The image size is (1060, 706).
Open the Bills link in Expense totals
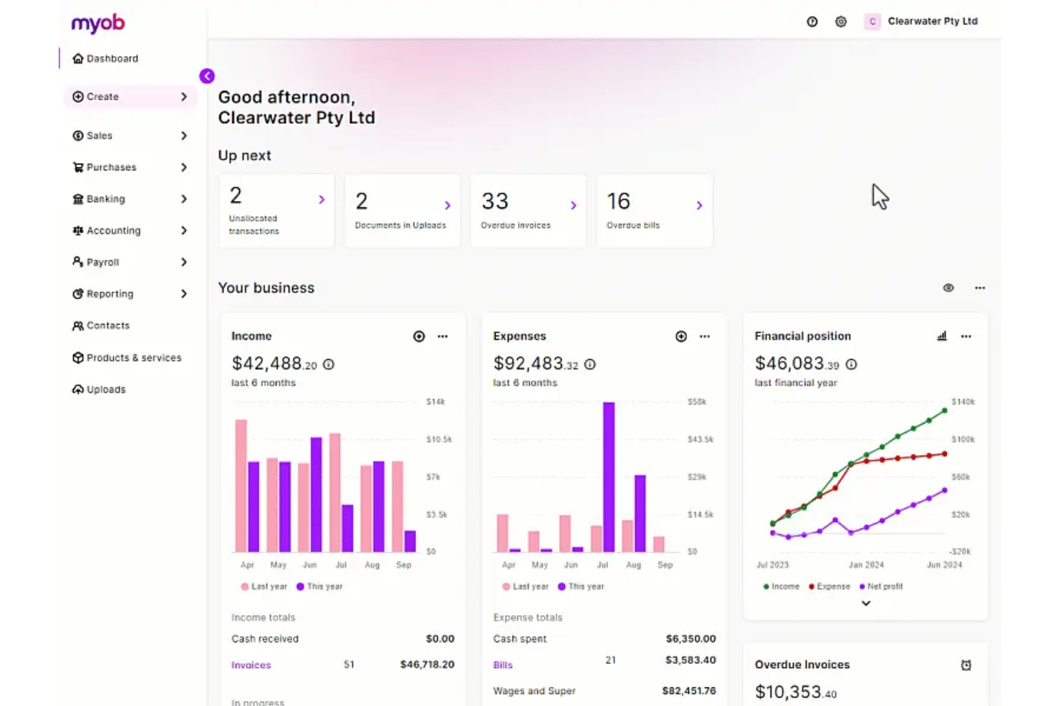[x=503, y=665]
